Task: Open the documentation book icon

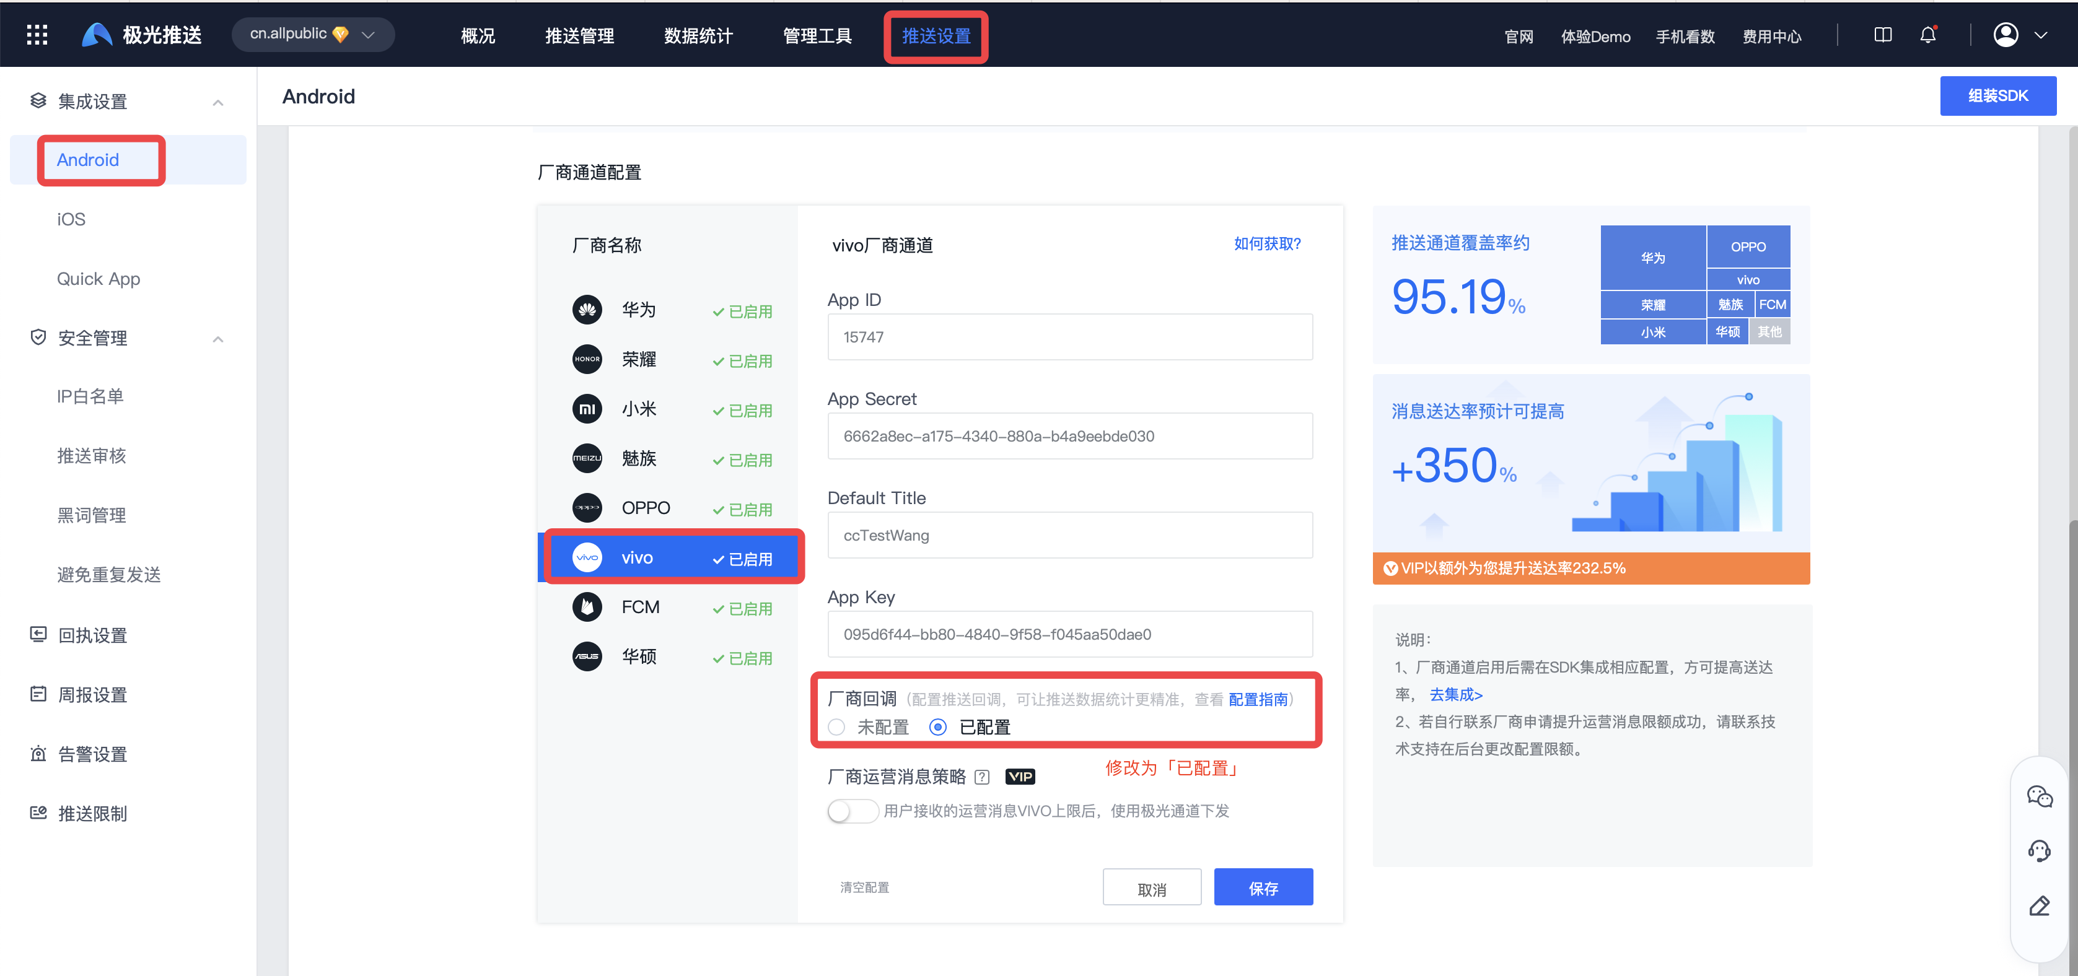Action: click(x=1882, y=35)
